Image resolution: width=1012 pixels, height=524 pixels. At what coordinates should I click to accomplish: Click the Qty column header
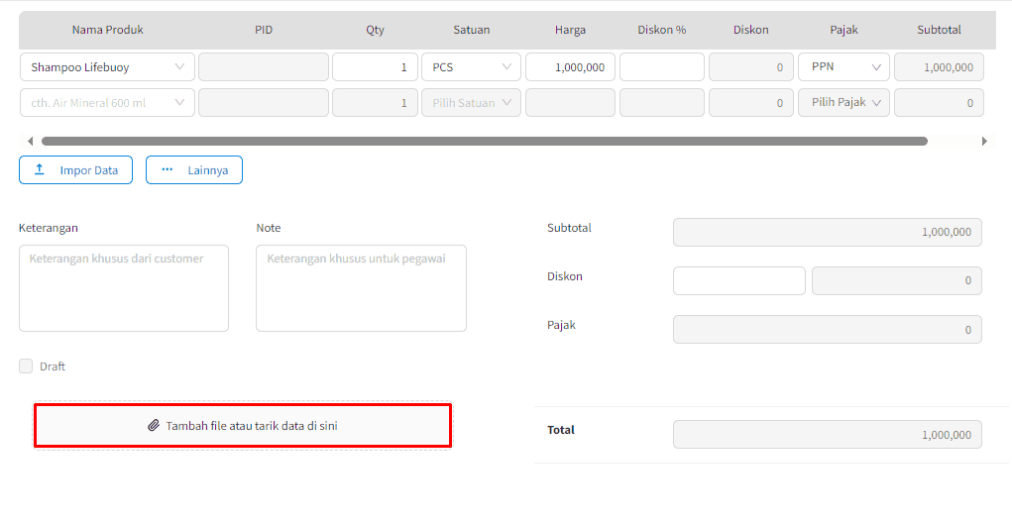(375, 30)
